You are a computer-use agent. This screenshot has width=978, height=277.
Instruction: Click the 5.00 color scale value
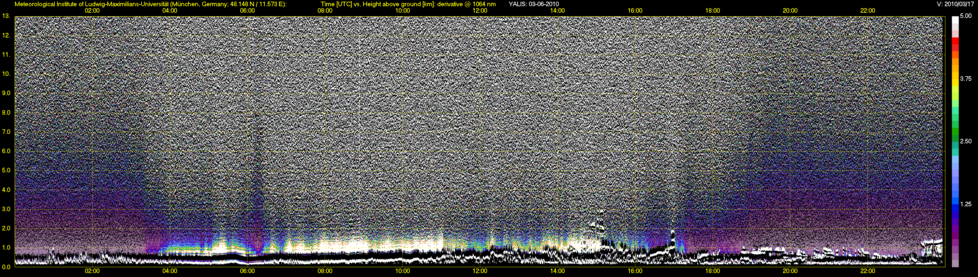[966, 16]
